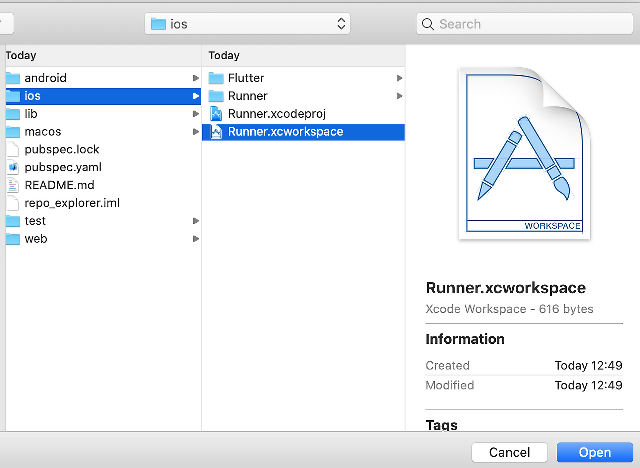
Task: Click the Flutter folder icon
Action: pos(216,78)
